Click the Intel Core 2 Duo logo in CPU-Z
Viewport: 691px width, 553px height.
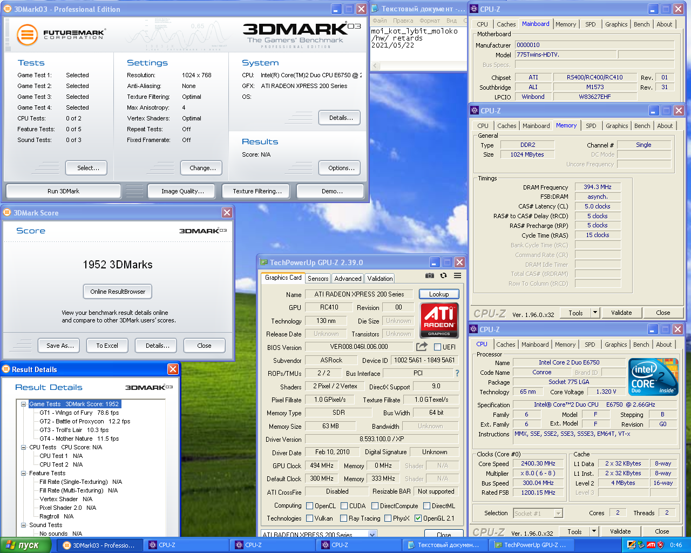(653, 378)
